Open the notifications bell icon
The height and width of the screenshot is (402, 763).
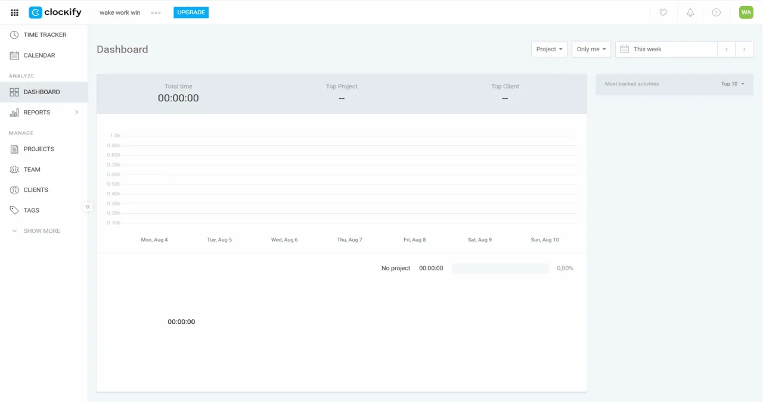pyautogui.click(x=690, y=12)
